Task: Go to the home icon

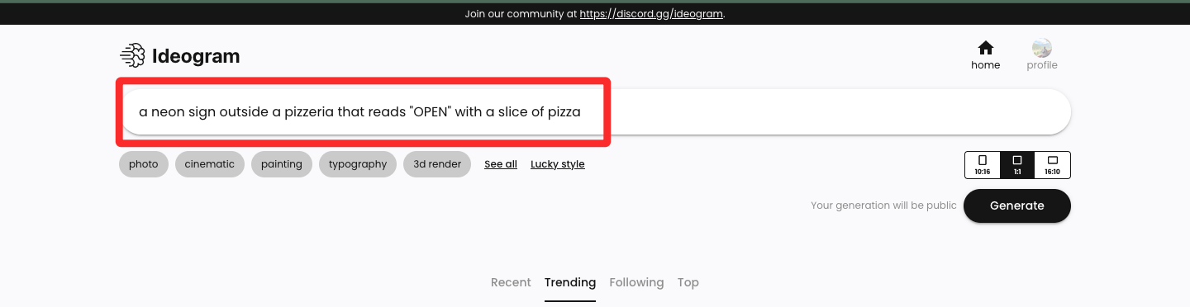Action: (985, 48)
